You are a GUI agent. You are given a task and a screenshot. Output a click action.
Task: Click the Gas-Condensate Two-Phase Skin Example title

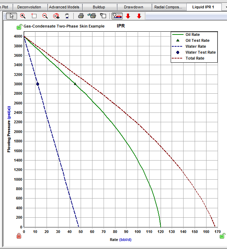(x=64, y=26)
